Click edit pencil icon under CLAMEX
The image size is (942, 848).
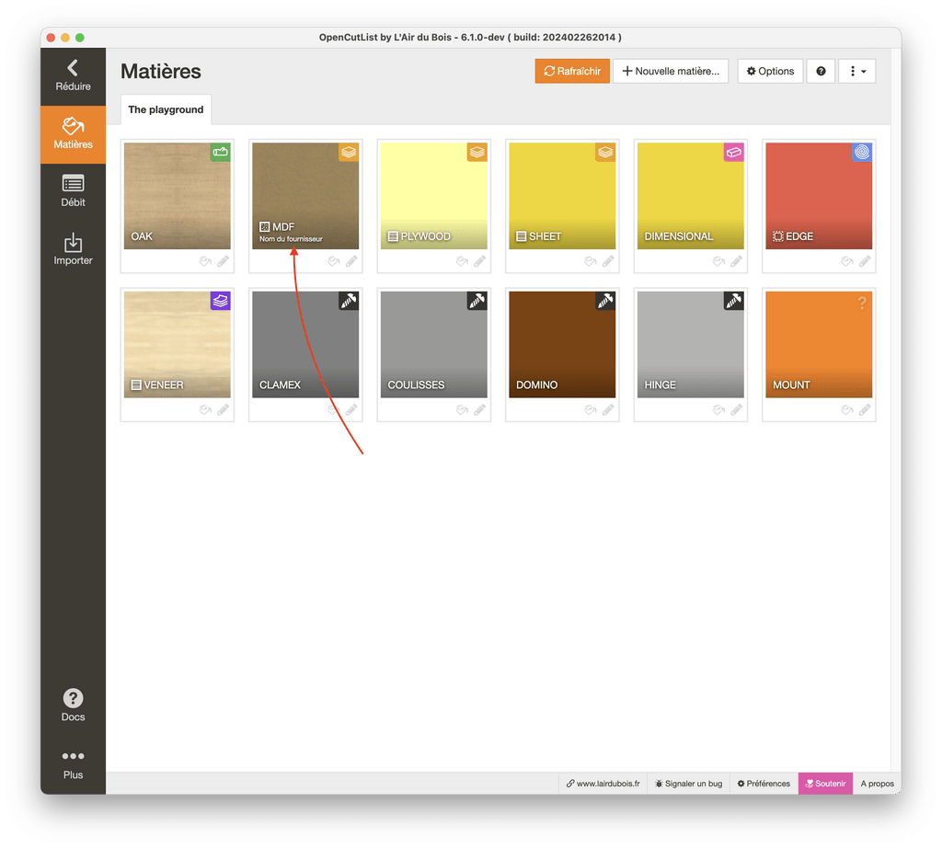[x=351, y=410]
